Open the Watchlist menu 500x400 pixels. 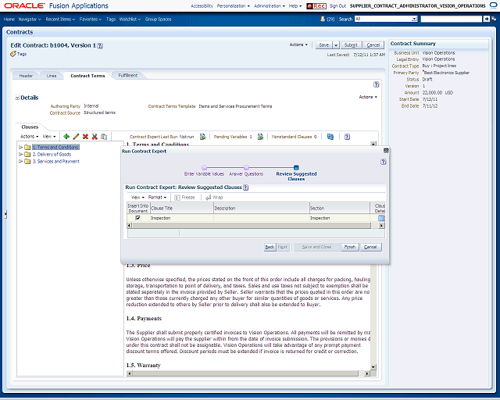(x=130, y=19)
